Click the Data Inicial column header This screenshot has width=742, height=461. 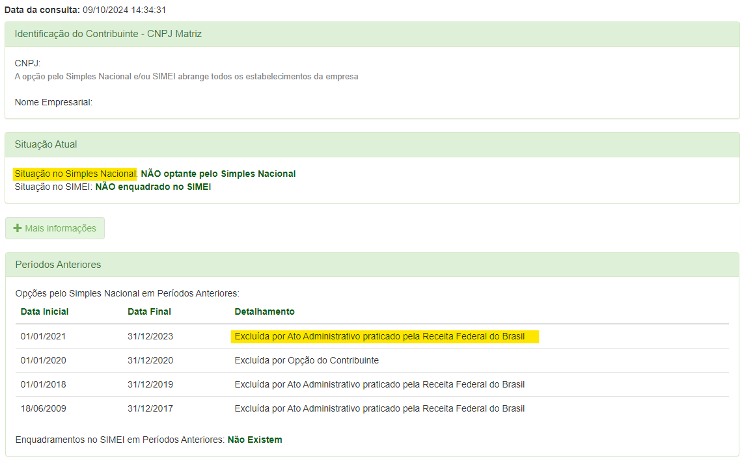coord(44,311)
